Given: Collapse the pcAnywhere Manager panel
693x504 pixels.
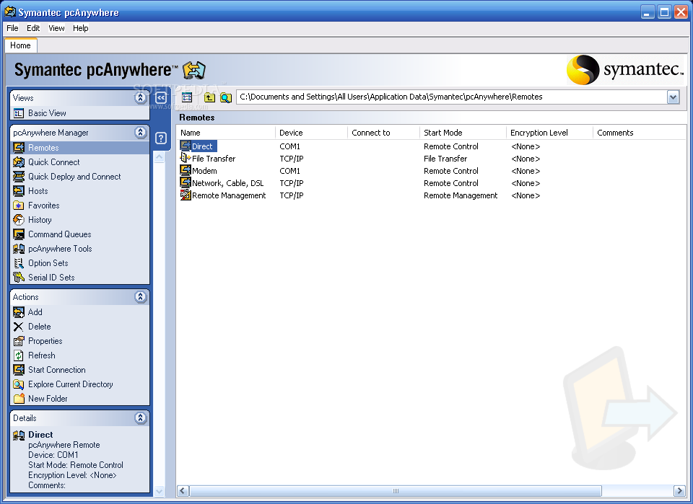Looking at the screenshot, I should 141,133.
